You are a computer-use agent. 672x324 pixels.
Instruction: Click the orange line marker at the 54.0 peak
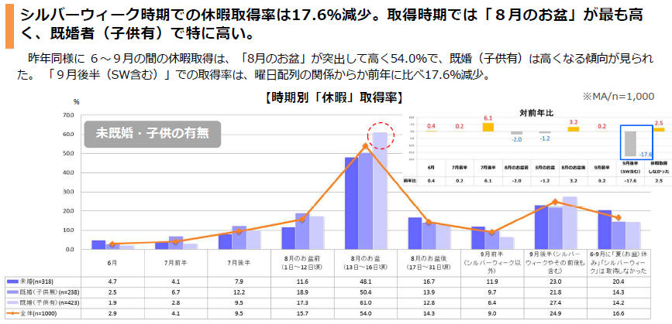coord(366,145)
